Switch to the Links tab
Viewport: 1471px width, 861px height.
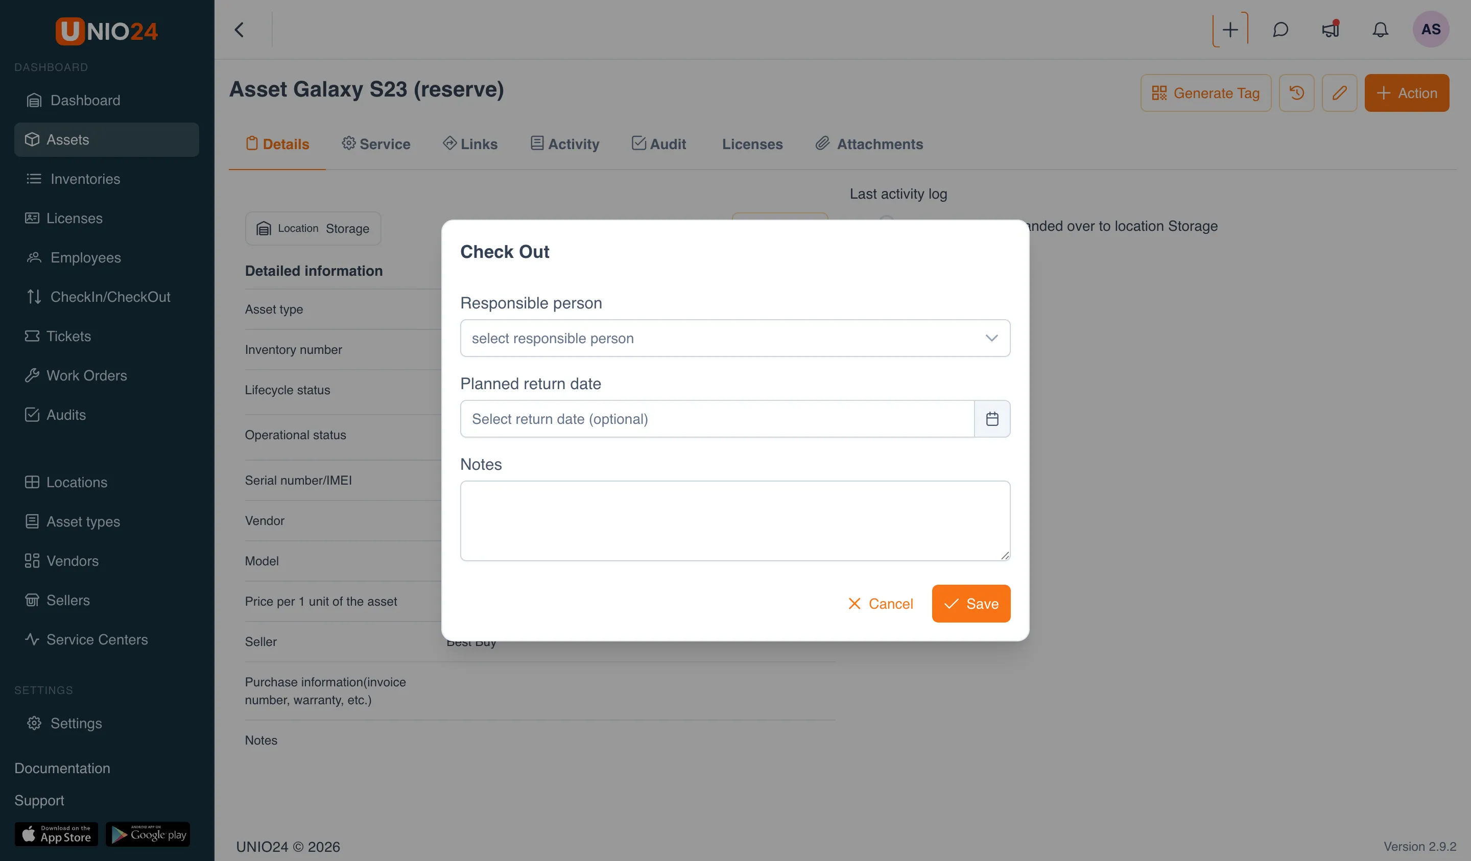coord(470,144)
